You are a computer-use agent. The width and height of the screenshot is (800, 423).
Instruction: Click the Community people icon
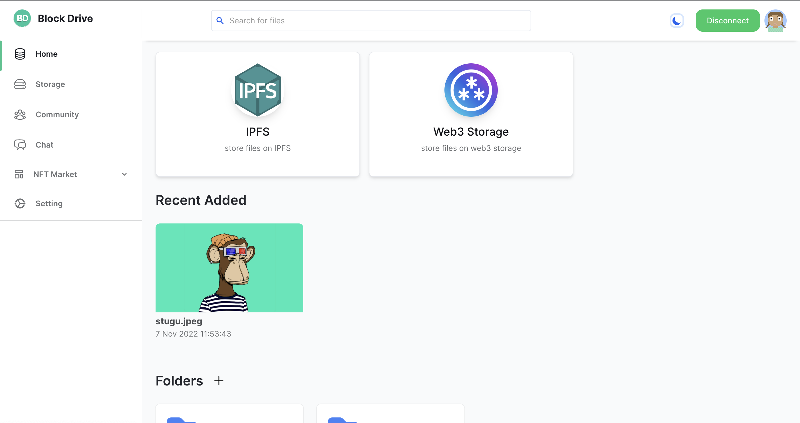click(x=20, y=115)
